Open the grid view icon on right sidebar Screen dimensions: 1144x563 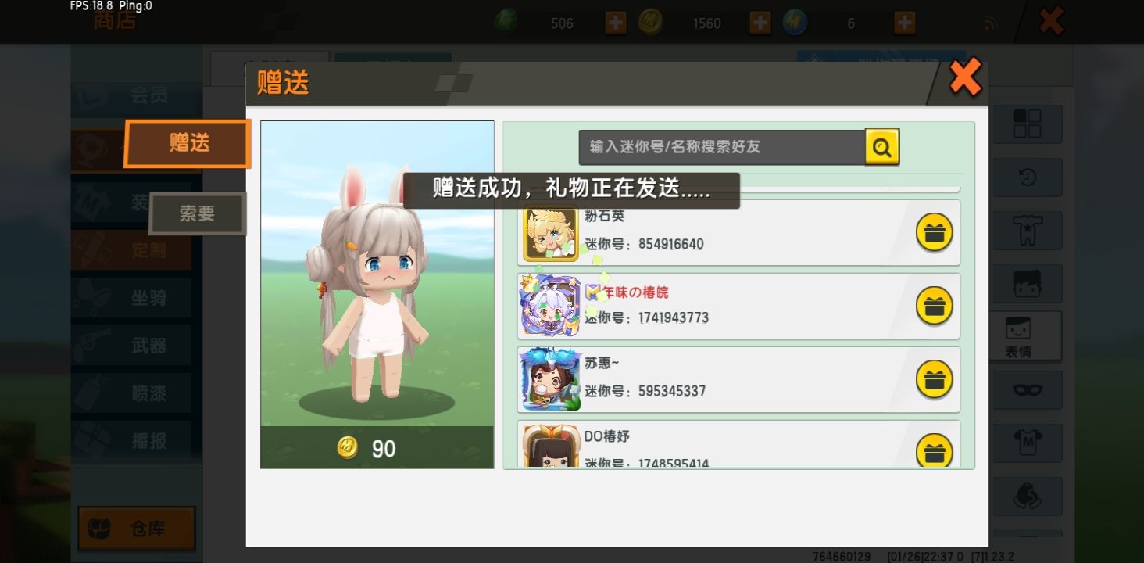(x=1027, y=124)
